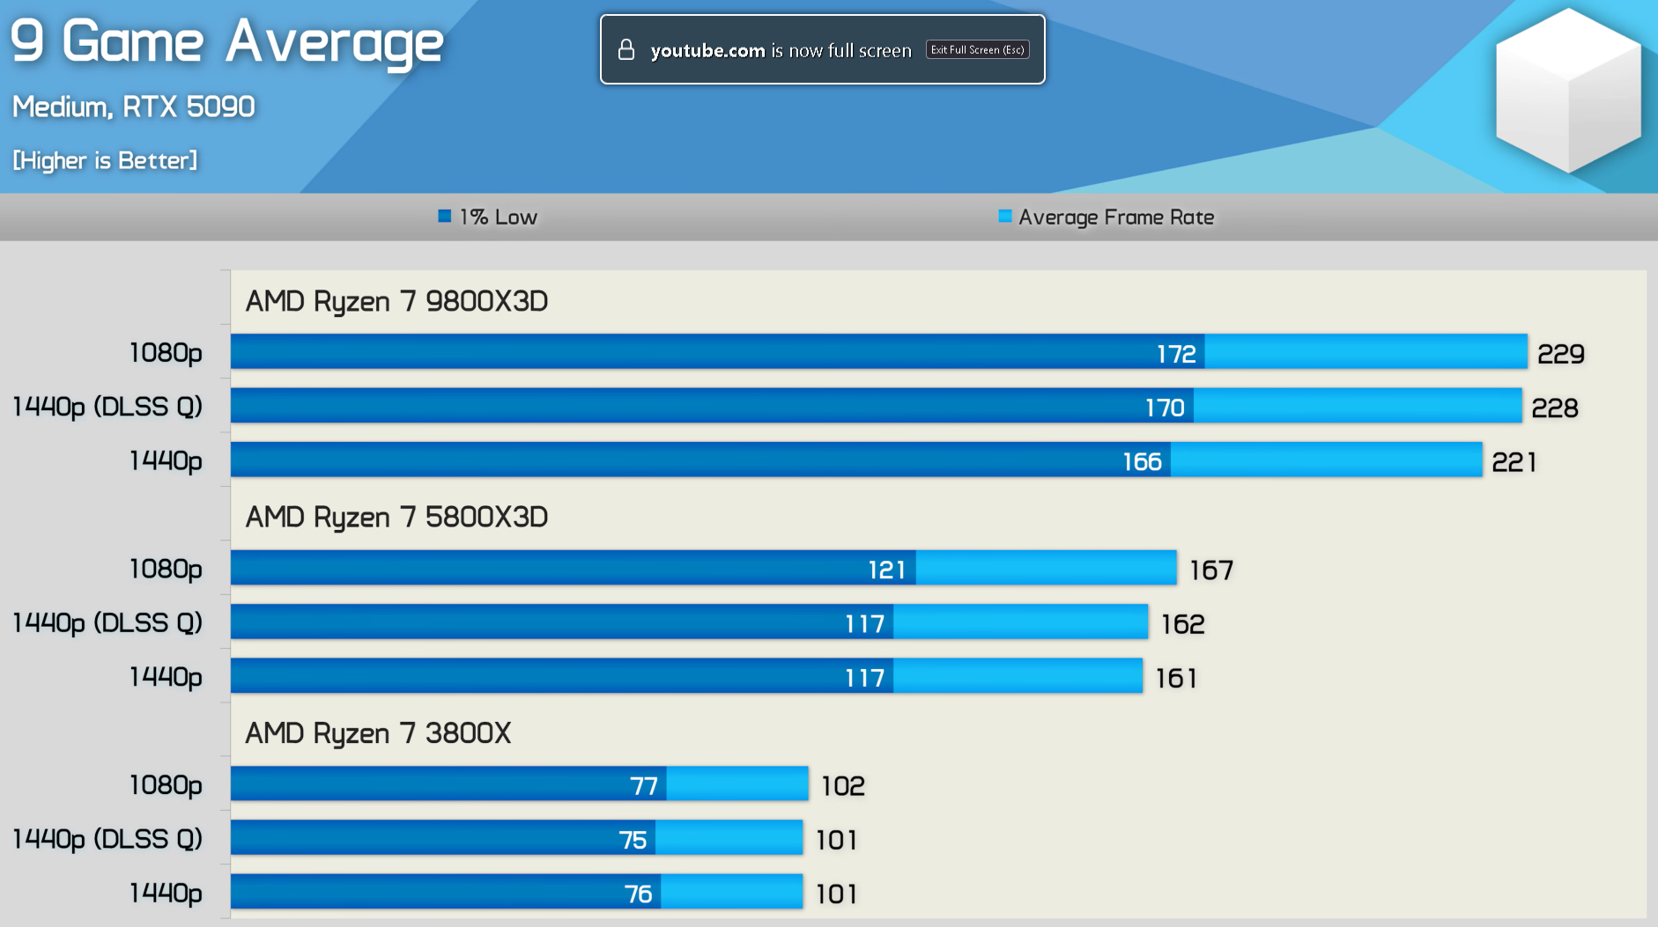
Task: Click the '1% Low' legend label
Action: click(x=499, y=217)
